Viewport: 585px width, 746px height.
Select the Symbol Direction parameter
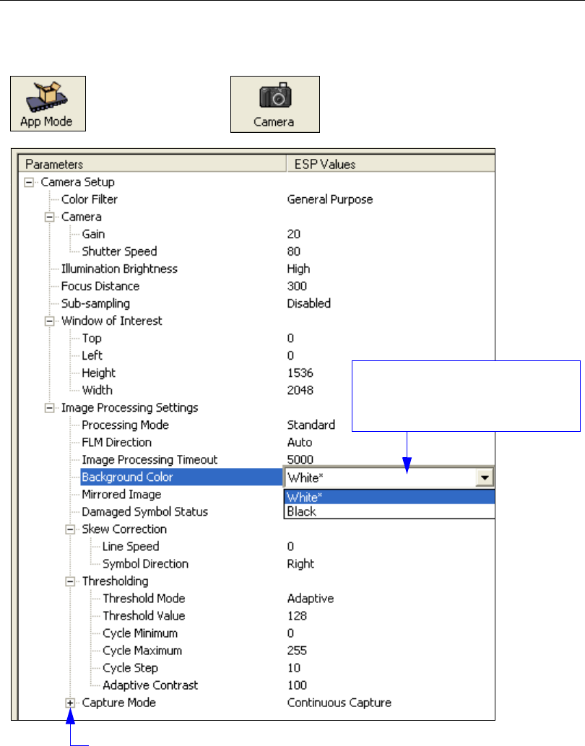pyautogui.click(x=146, y=564)
